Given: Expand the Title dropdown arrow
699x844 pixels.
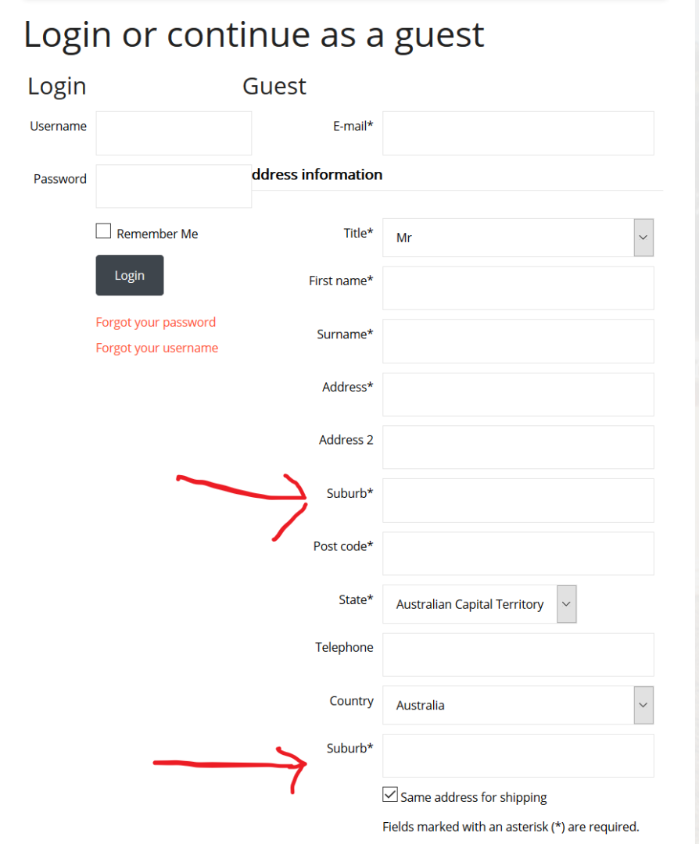Looking at the screenshot, I should 643,238.
